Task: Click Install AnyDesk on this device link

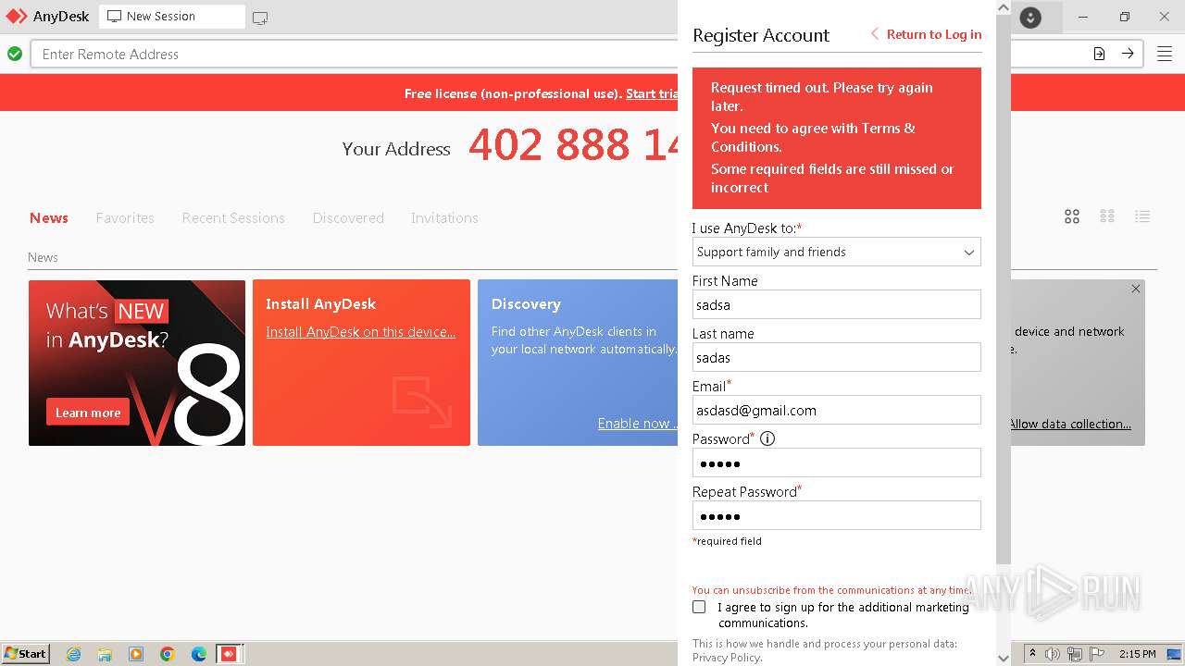Action: pyautogui.click(x=360, y=332)
